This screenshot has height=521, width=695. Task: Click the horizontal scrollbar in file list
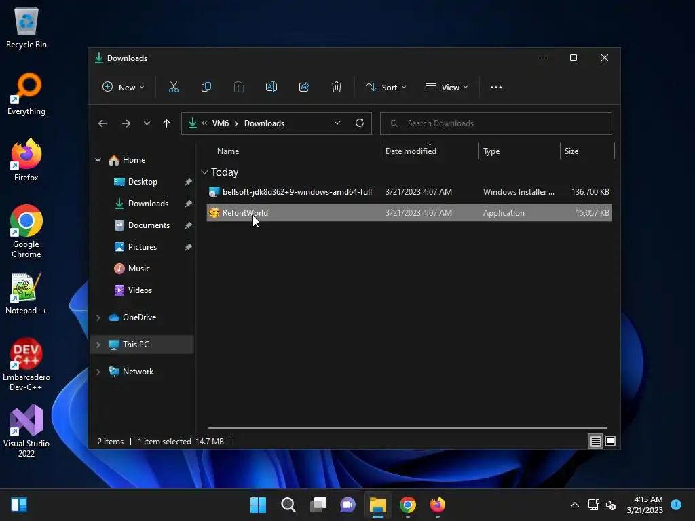pyautogui.click(x=408, y=428)
